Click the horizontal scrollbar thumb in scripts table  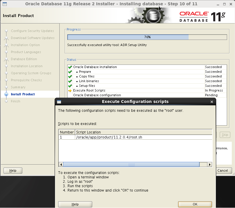tap(131, 165)
